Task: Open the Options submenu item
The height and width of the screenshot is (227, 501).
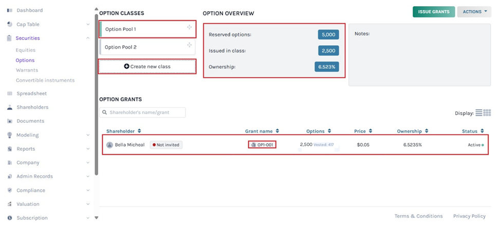Action: pyautogui.click(x=25, y=60)
